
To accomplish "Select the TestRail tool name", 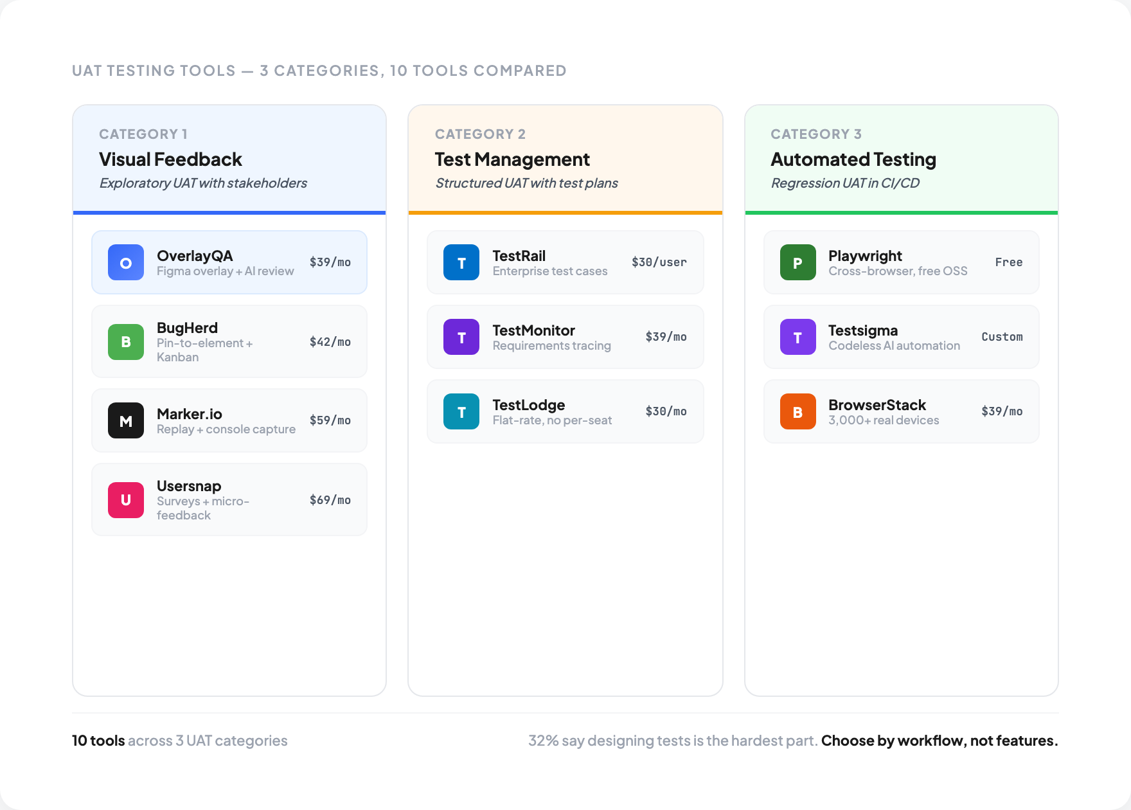I will (x=519, y=256).
